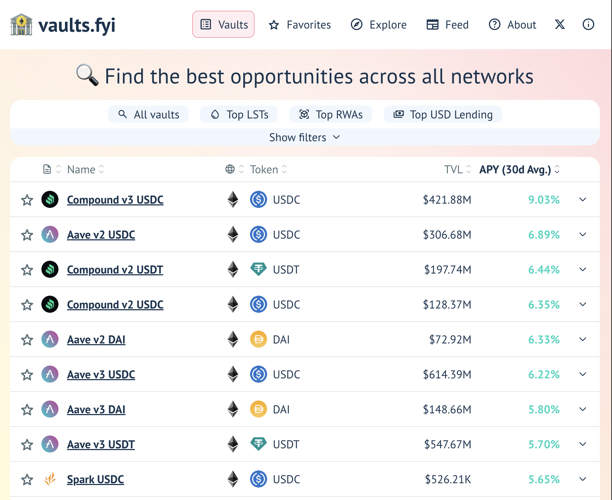Image resolution: width=612 pixels, height=500 pixels.
Task: Expand Aave v3 USDC row details
Action: [x=583, y=374]
